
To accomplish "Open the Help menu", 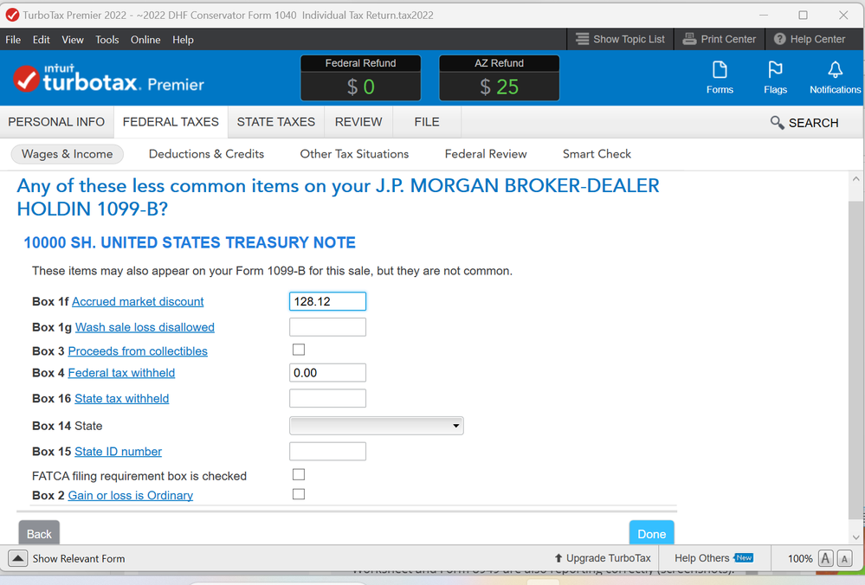I will 184,40.
